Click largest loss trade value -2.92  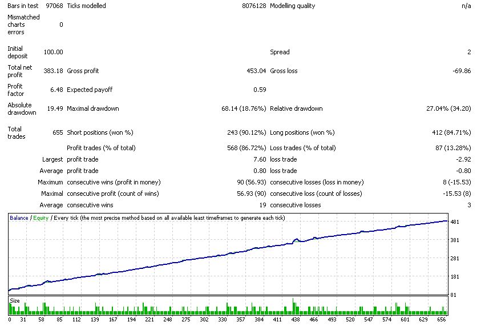[463, 159]
